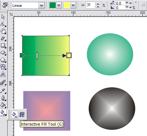Click the midpoint percentage input field
147x136 pixels.
tap(91, 5)
